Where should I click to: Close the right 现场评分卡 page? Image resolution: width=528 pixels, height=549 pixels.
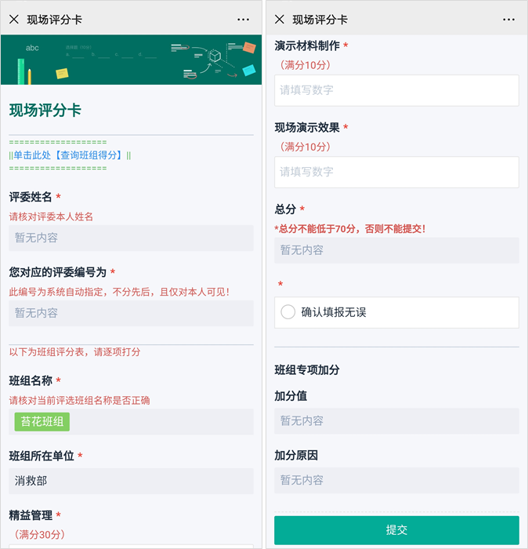coord(280,20)
